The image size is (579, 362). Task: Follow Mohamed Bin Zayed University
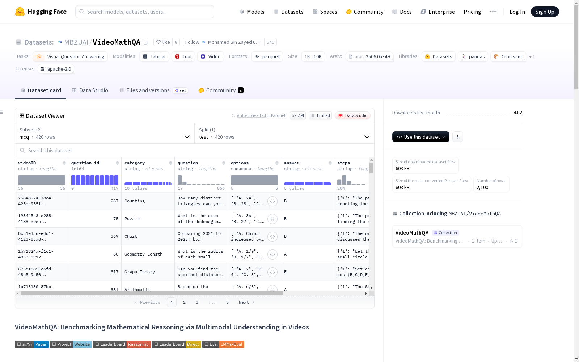(223, 42)
